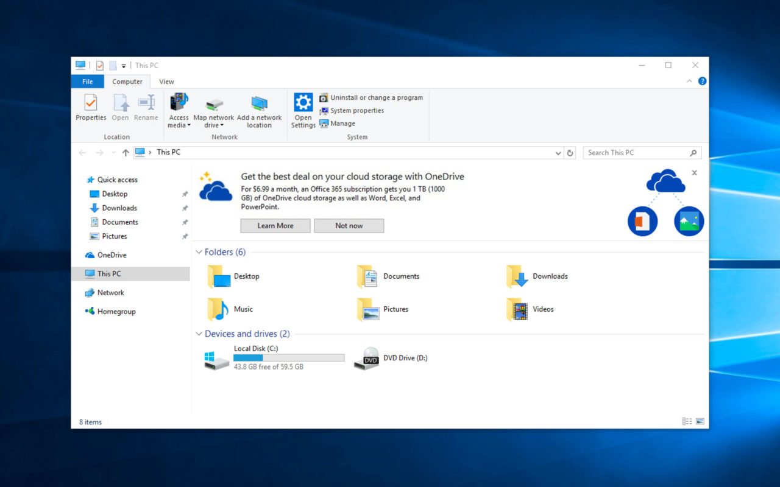Click the Properties checkmark in the title bar

[x=100, y=66]
